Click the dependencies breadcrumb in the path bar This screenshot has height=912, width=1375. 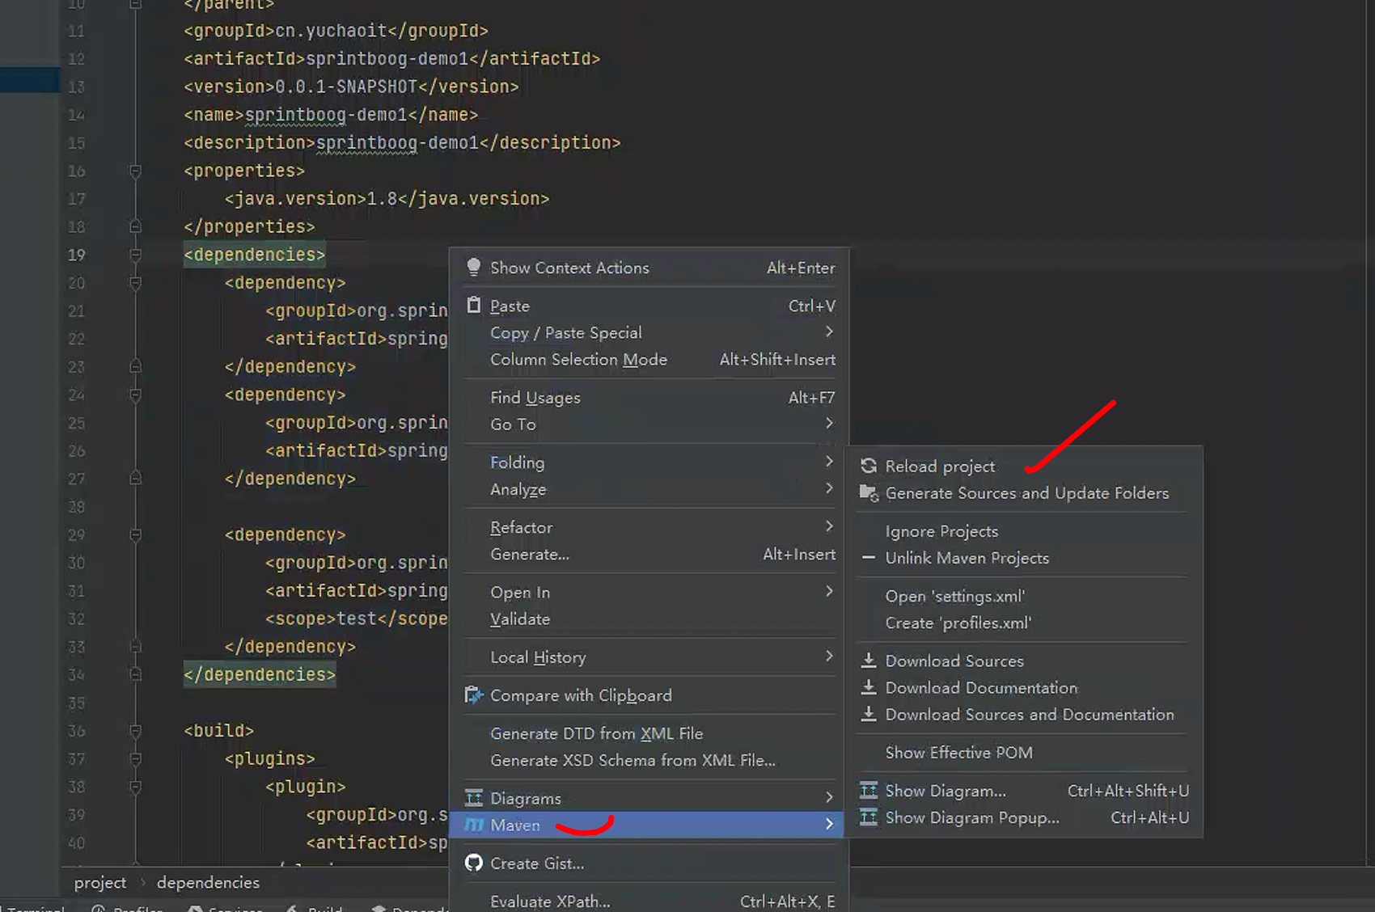(208, 883)
